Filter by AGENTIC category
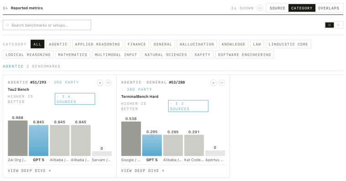This screenshot has height=181, width=346. 58,44
